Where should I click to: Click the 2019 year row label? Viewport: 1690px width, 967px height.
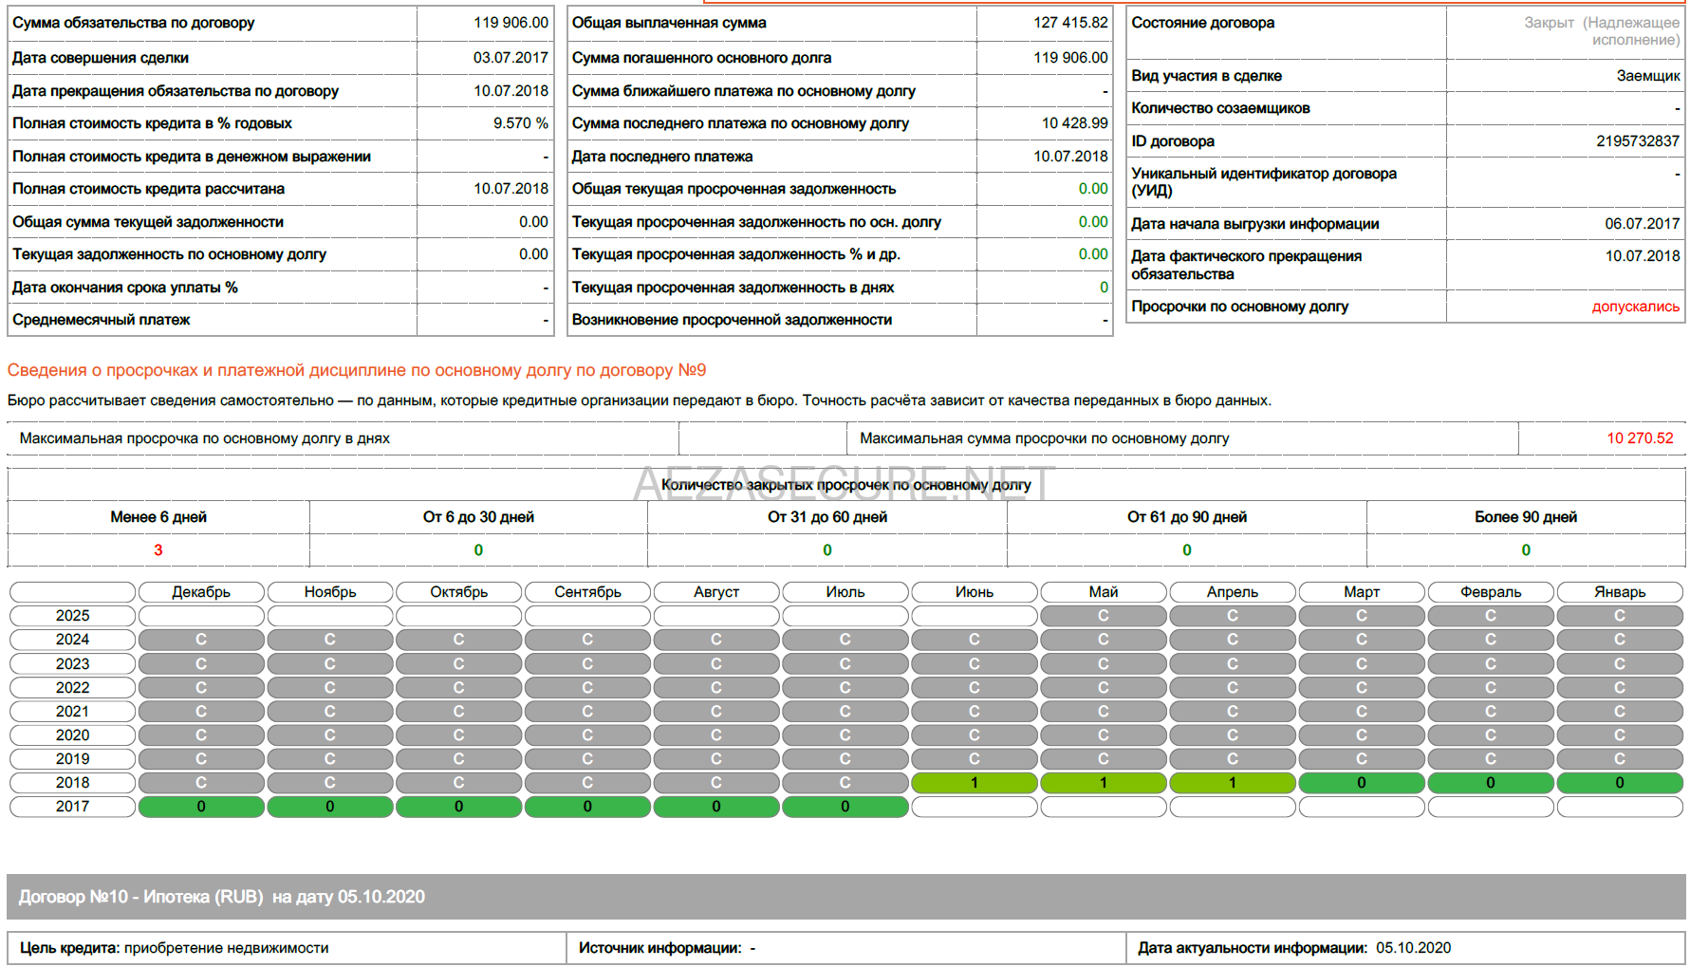pos(73,759)
